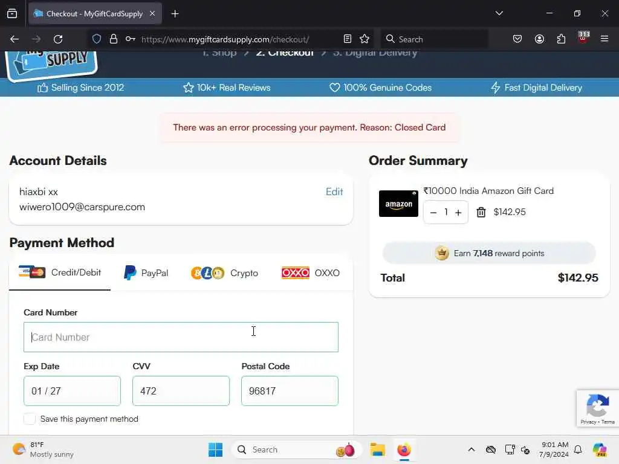Bookmark this page with the star icon
619x464 pixels.
point(365,39)
